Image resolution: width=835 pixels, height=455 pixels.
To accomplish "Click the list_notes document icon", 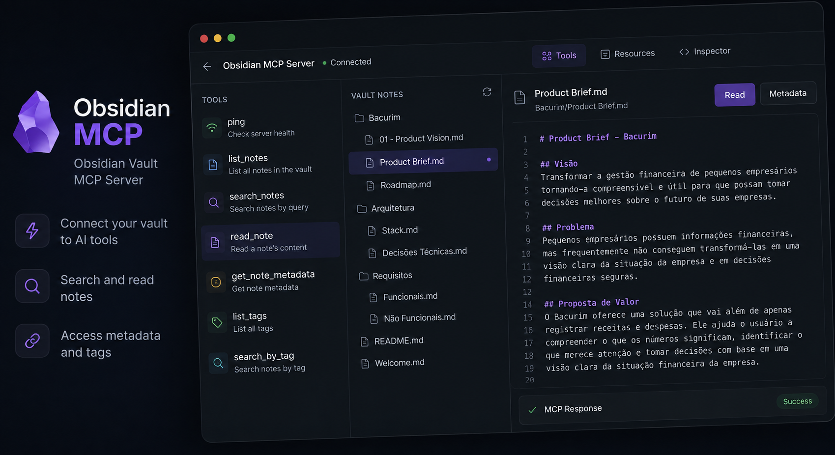I will [x=213, y=165].
